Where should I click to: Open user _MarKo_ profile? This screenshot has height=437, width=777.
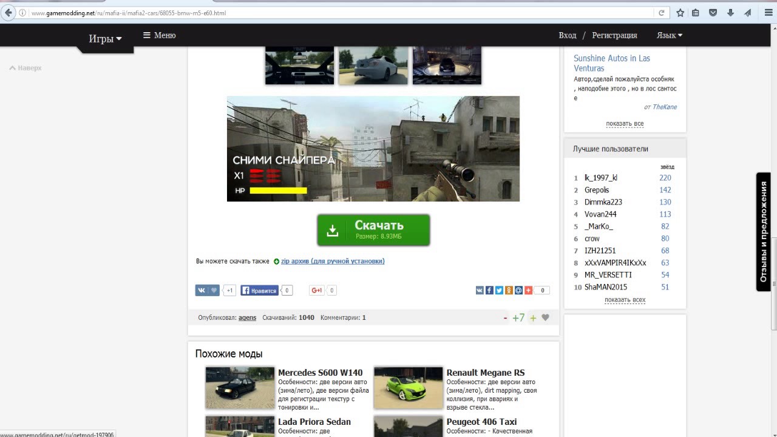[x=599, y=226]
